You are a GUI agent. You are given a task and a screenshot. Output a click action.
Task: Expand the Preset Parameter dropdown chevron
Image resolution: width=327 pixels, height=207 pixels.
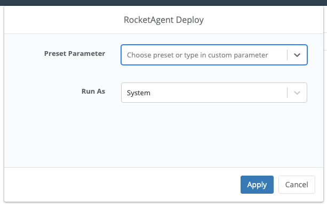pos(297,55)
